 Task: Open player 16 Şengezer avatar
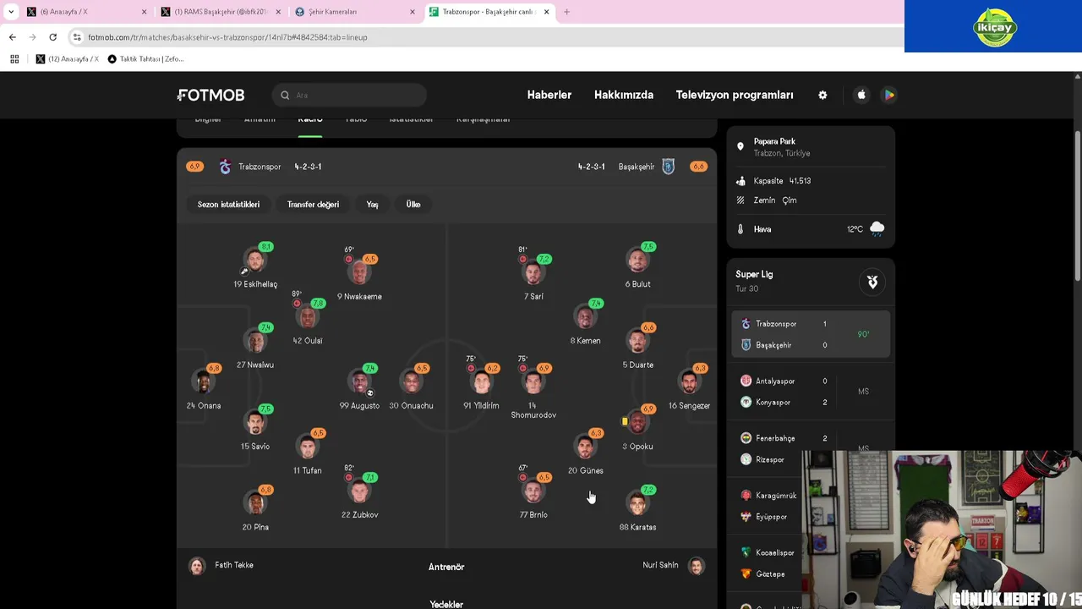pos(689,381)
